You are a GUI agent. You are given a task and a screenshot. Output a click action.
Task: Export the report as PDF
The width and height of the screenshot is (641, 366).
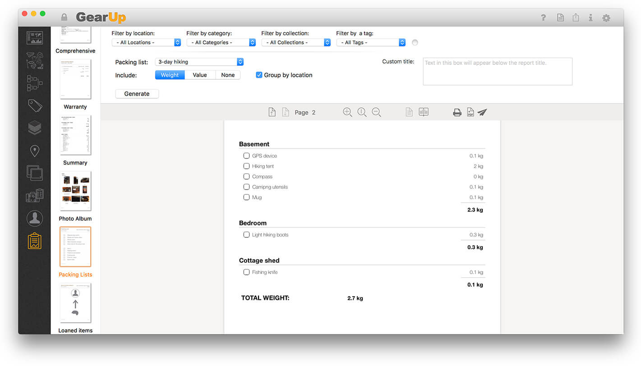470,113
